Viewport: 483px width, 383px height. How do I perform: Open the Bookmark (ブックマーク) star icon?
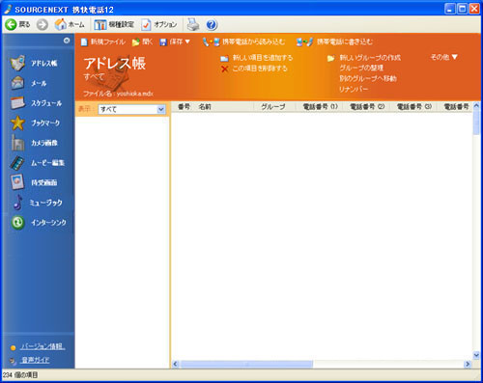[x=17, y=123]
